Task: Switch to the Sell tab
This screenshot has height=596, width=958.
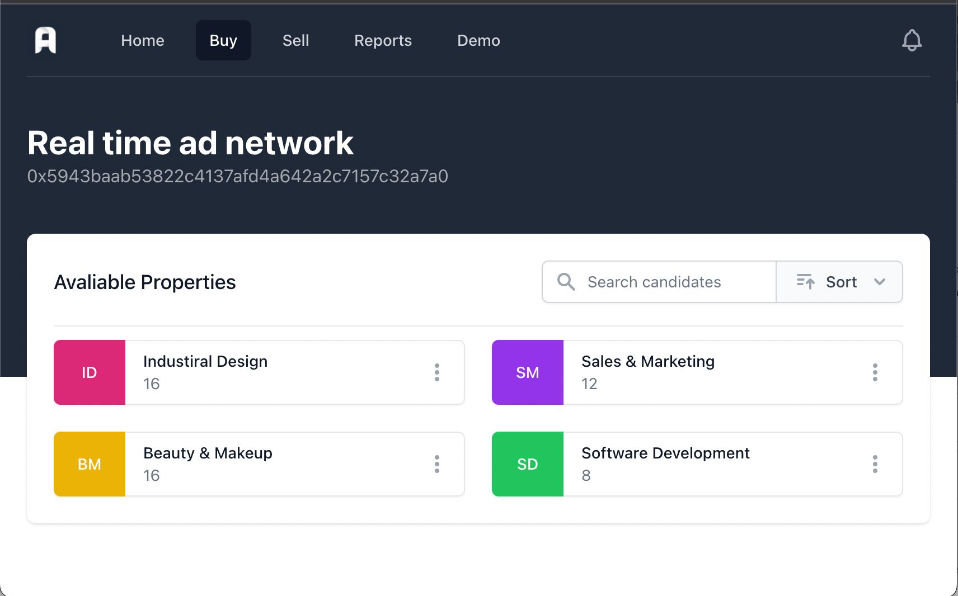Action: coord(295,40)
